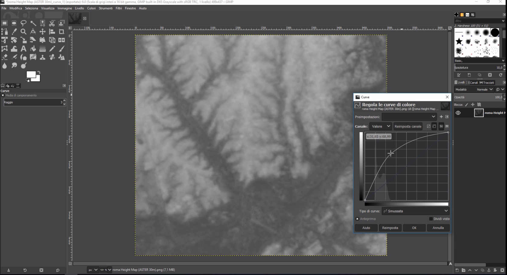Open the Livello menu

pyautogui.click(x=79, y=8)
